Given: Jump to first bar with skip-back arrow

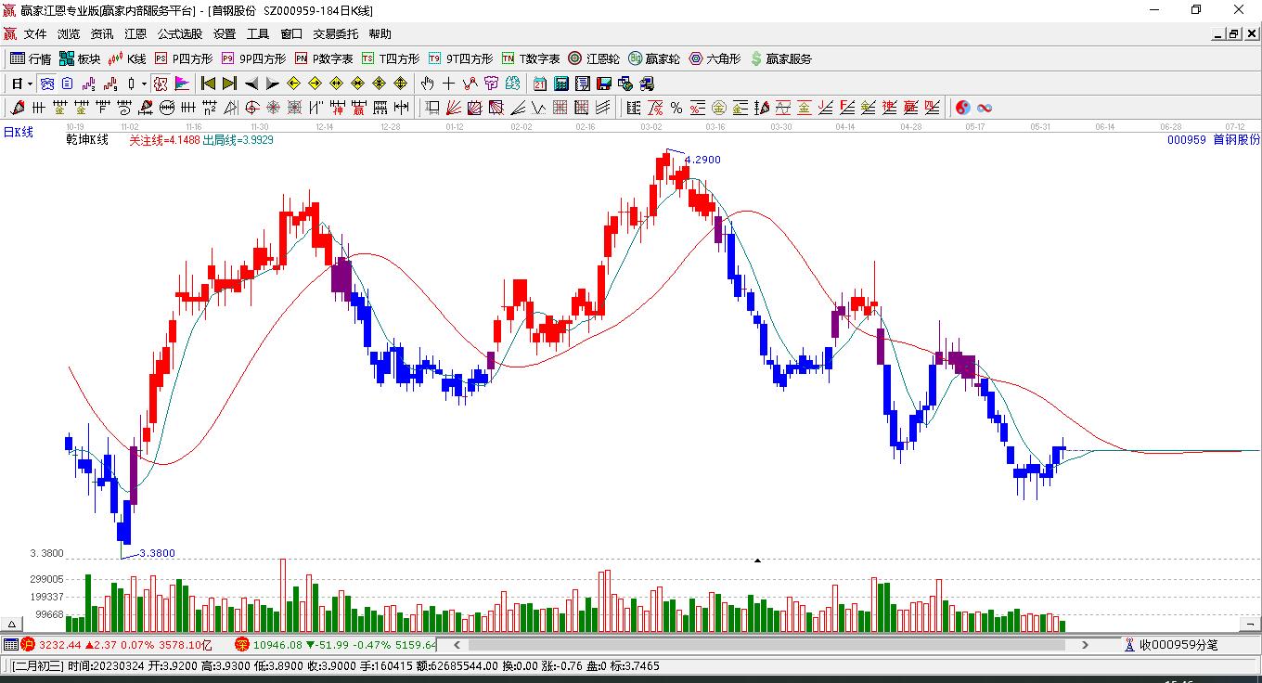Looking at the screenshot, I should coord(209,84).
